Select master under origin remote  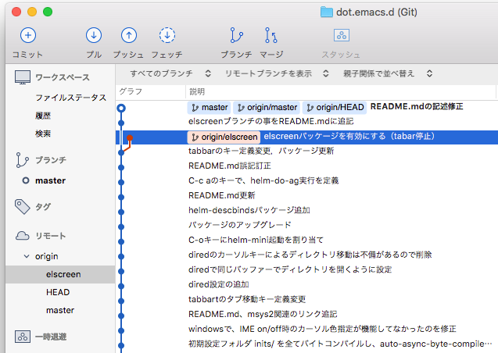pyautogui.click(x=60, y=310)
